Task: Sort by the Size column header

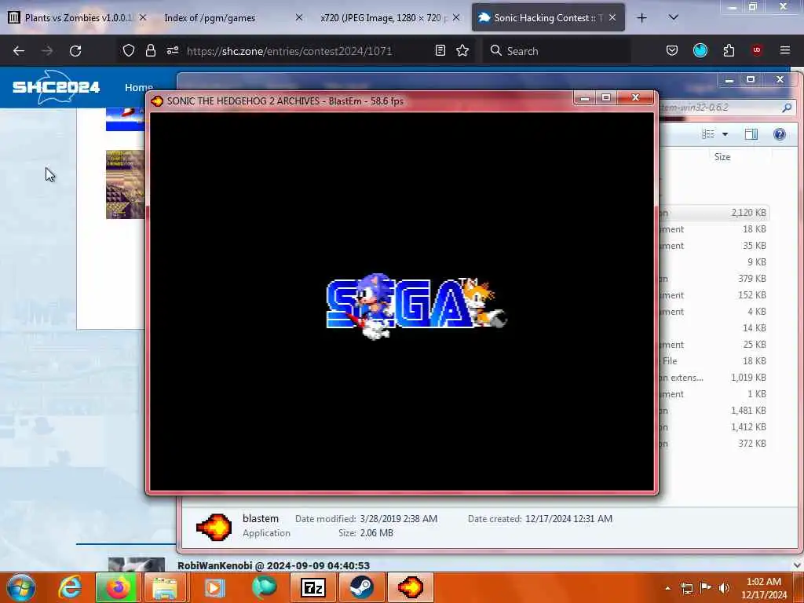Action: pyautogui.click(x=722, y=157)
